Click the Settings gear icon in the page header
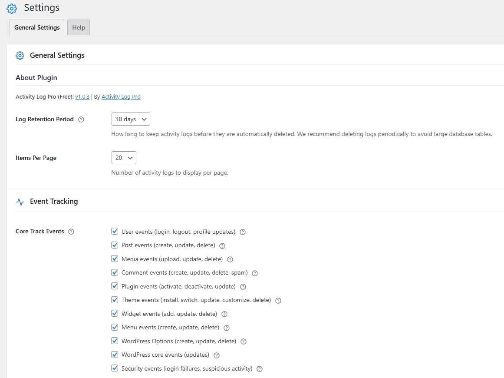Viewport: 504px width, 378px height. pos(12,8)
